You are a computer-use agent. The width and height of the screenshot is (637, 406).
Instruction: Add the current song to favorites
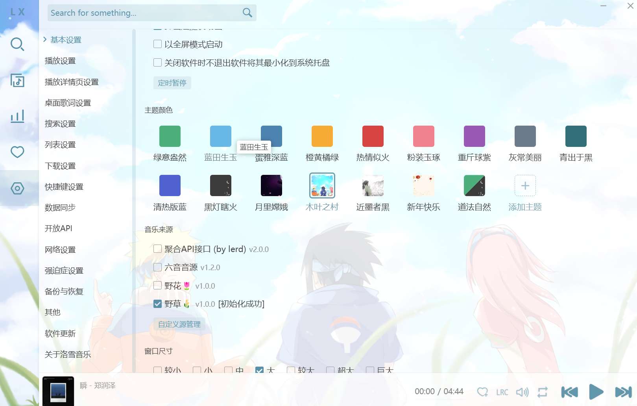(x=482, y=392)
